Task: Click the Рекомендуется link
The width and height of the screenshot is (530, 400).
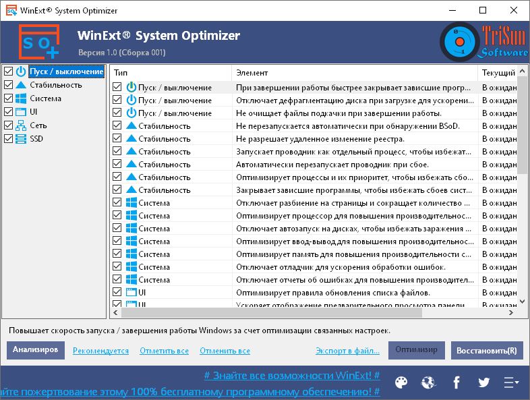Action: point(100,351)
